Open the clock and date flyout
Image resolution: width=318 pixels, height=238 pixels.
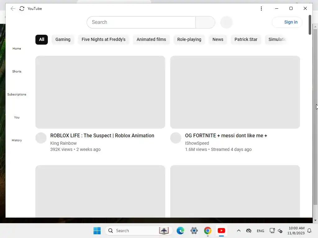(296, 231)
